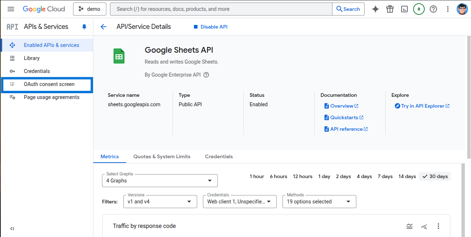Select the 12 hours time range
Viewport: 471px width, 237px height.
click(x=303, y=176)
